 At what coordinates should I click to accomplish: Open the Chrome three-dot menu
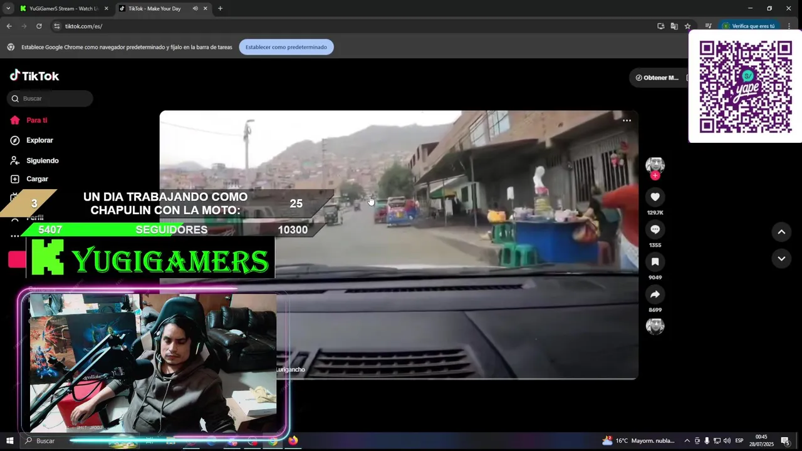point(789,26)
